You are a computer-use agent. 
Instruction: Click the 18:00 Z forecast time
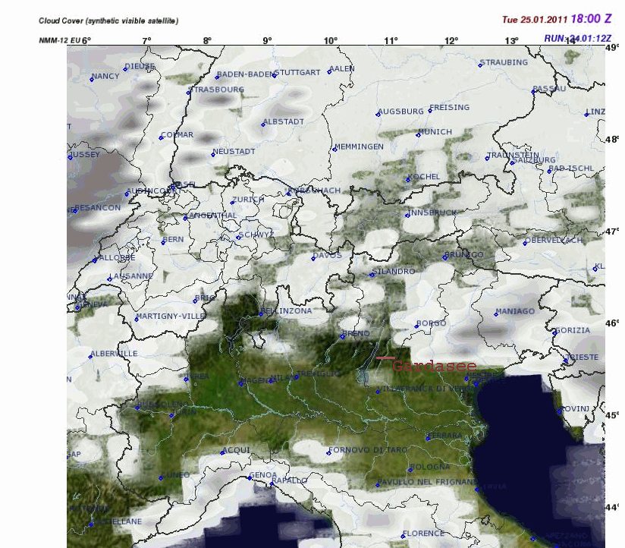point(592,18)
